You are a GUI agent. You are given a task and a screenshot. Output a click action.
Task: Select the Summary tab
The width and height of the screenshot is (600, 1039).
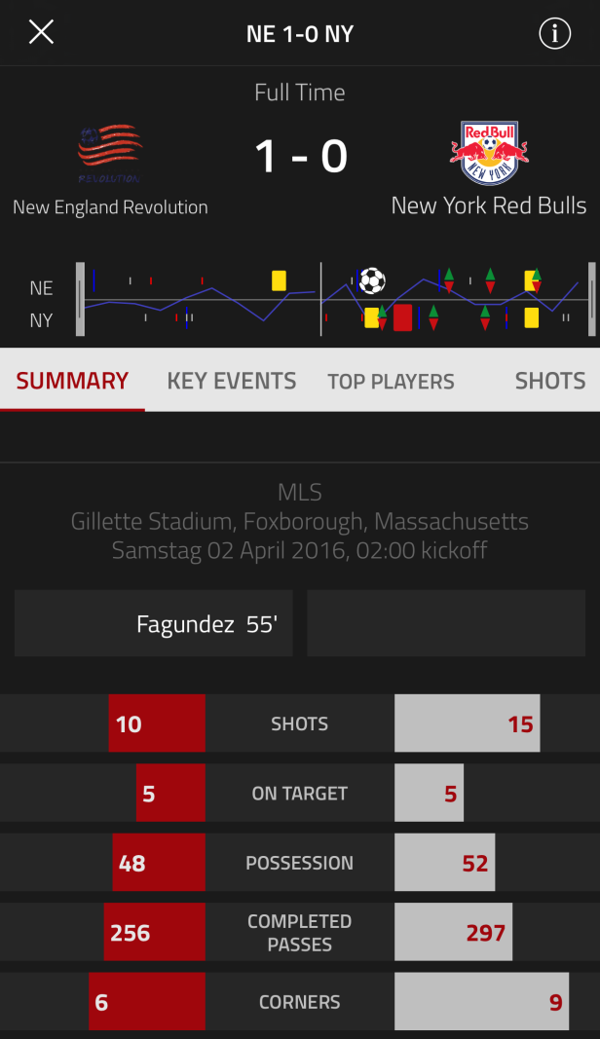point(72,381)
